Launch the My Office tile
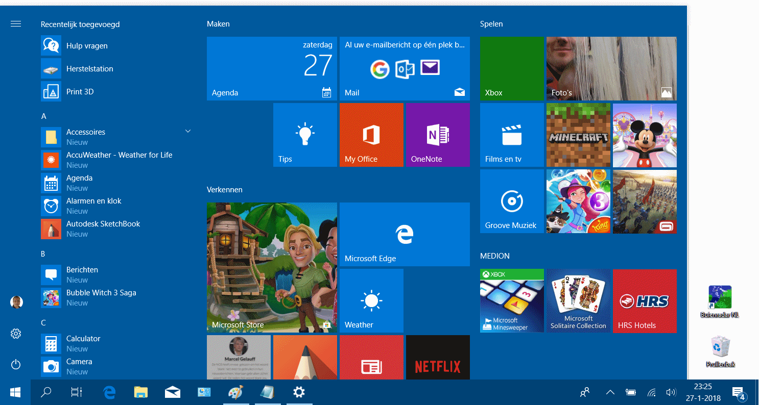 (x=371, y=135)
